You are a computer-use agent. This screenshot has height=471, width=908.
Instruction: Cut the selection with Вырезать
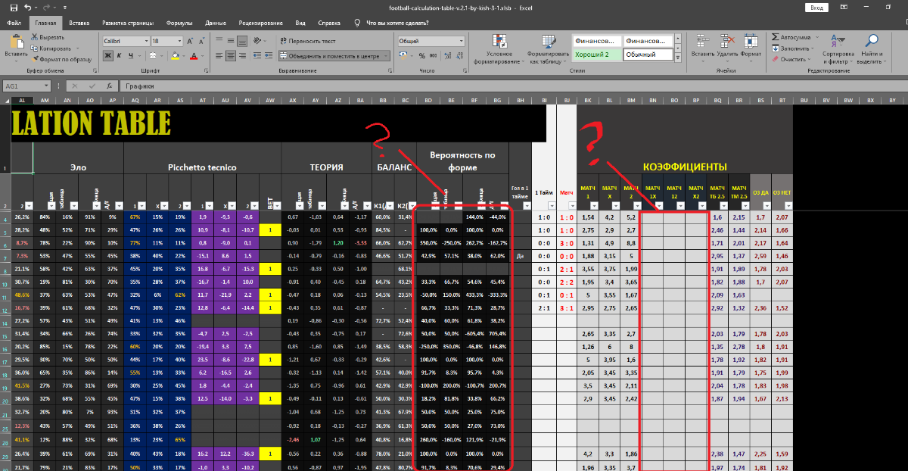point(48,36)
